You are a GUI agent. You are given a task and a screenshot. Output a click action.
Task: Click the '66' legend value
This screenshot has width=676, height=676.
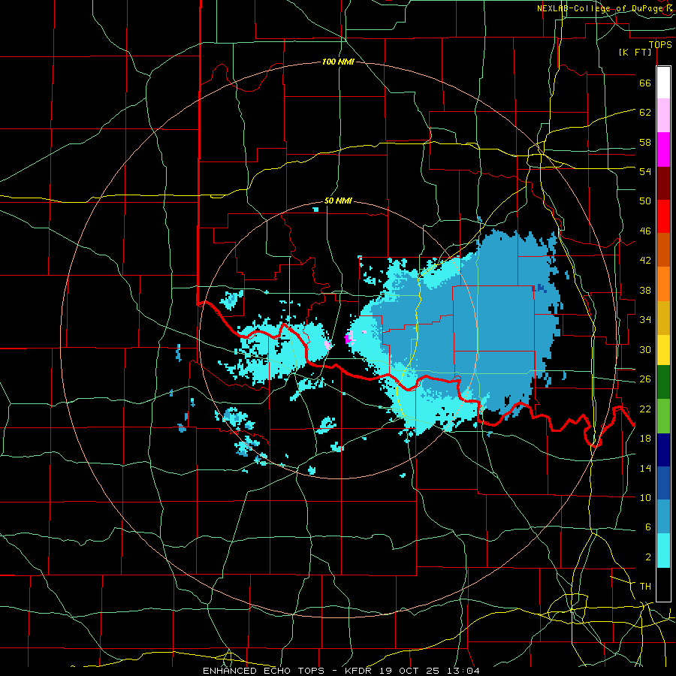coord(645,83)
